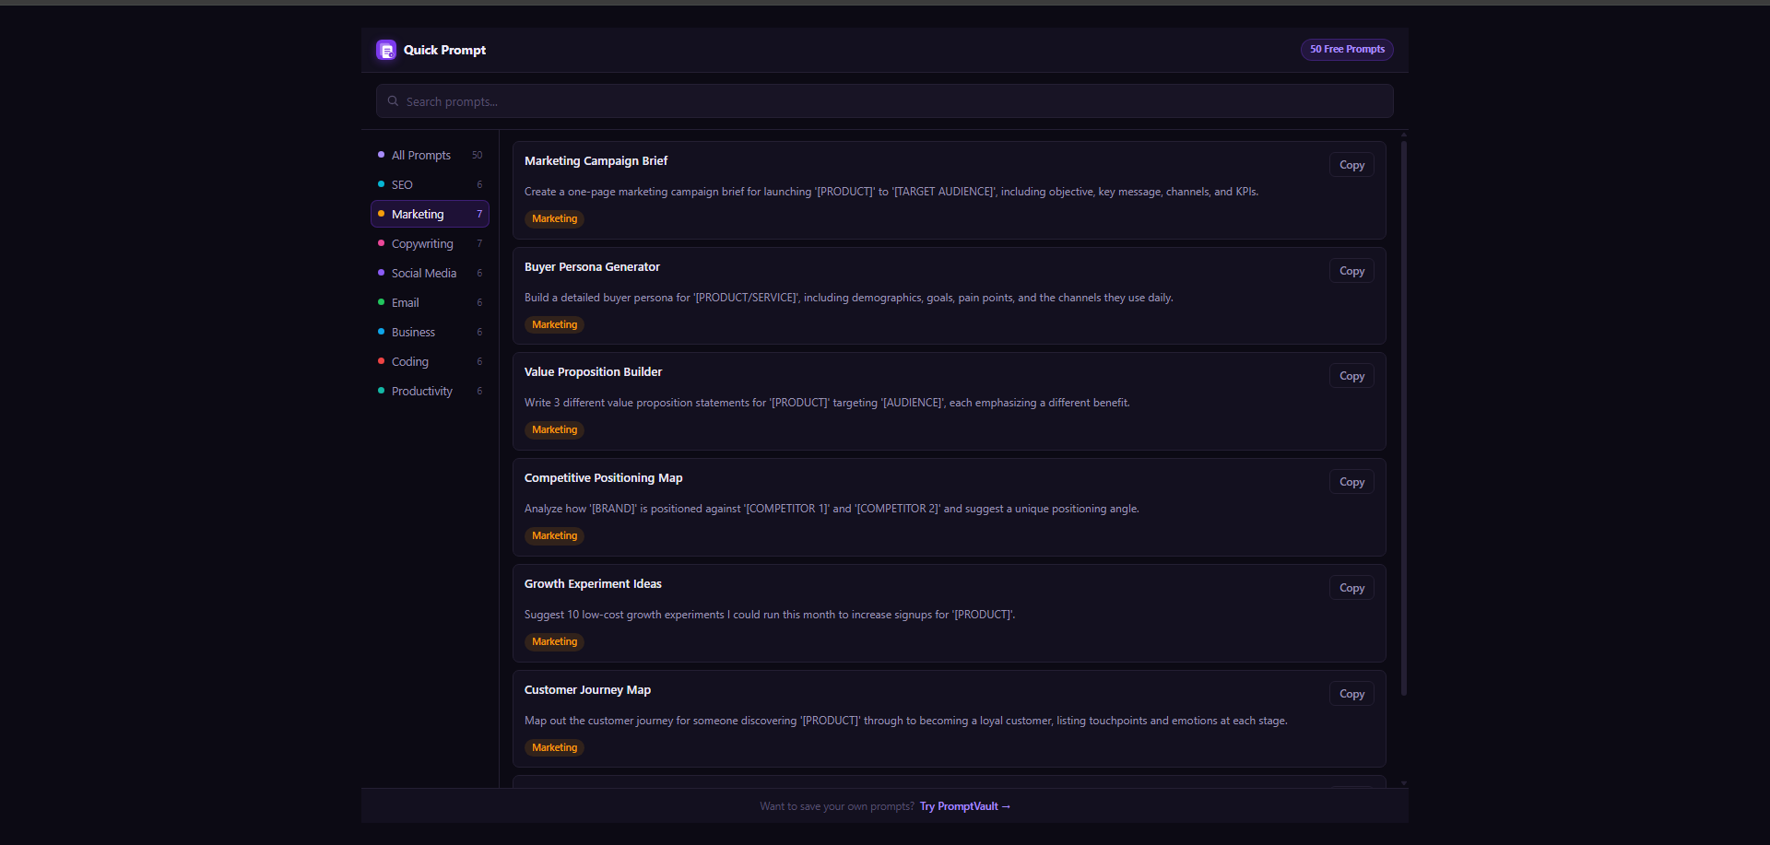Click the Buyer Persona Generator description text
Image resolution: width=1770 pixels, height=845 pixels.
click(x=848, y=298)
